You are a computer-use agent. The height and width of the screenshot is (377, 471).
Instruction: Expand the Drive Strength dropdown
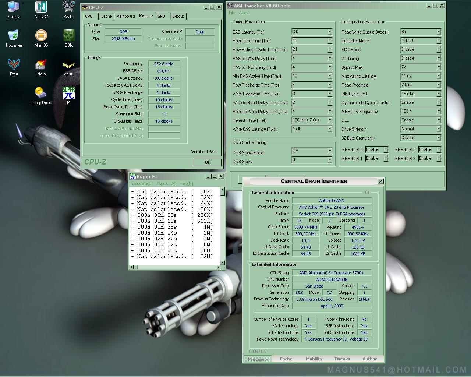(439, 129)
